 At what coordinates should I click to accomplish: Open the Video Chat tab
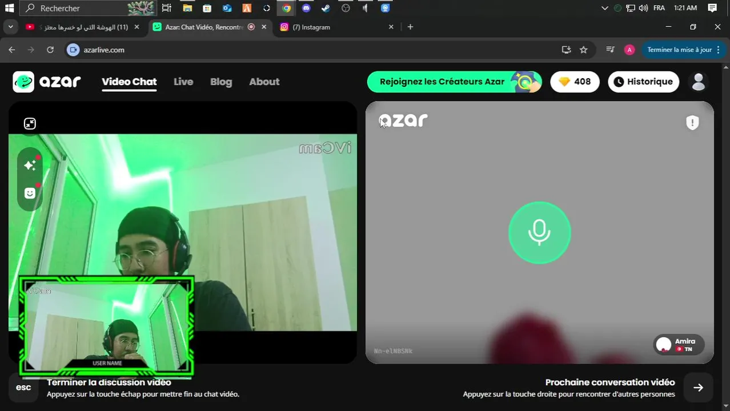point(129,82)
